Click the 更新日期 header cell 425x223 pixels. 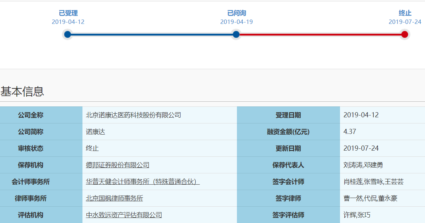pos(288,148)
